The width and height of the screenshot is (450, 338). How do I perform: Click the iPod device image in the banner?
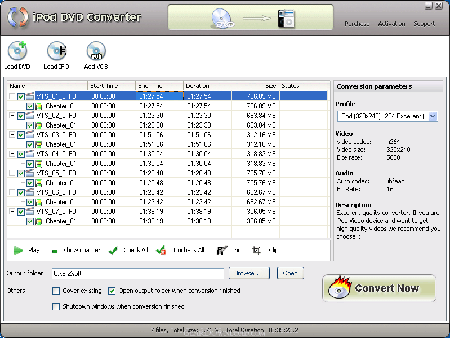point(286,19)
